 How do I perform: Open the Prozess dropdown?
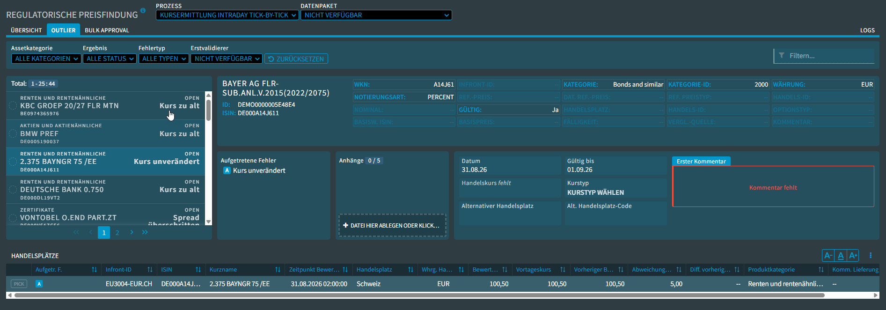[227, 15]
